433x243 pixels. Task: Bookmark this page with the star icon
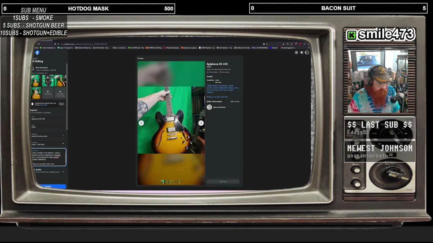267,44
